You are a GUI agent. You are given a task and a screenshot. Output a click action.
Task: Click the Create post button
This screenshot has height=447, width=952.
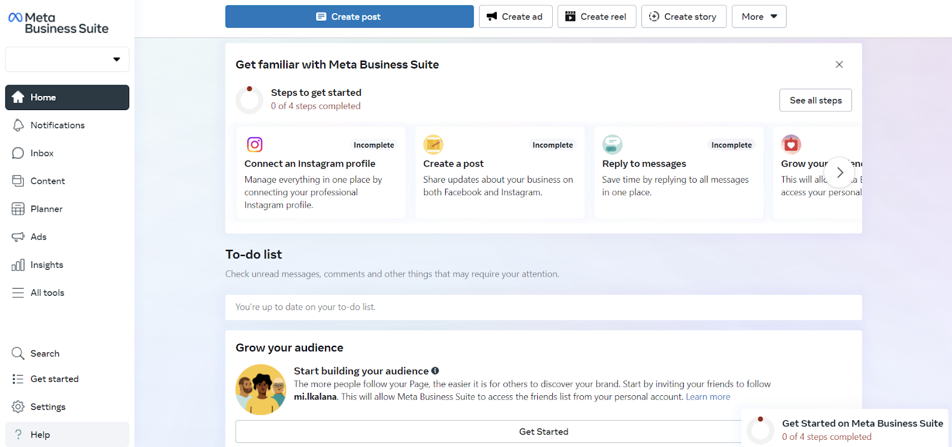349,17
